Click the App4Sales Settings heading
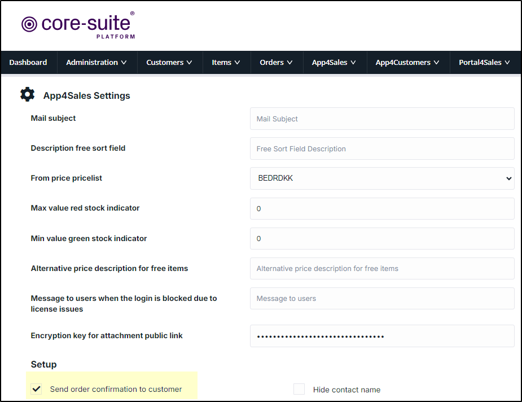Image resolution: width=522 pixels, height=402 pixels. click(86, 95)
